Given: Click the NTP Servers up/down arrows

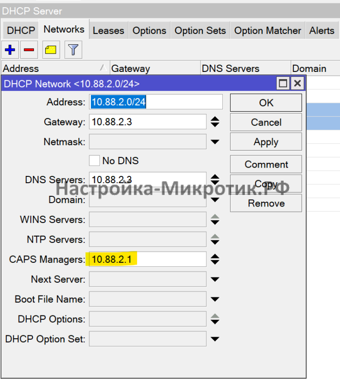Looking at the screenshot, I should pyautogui.click(x=215, y=240).
